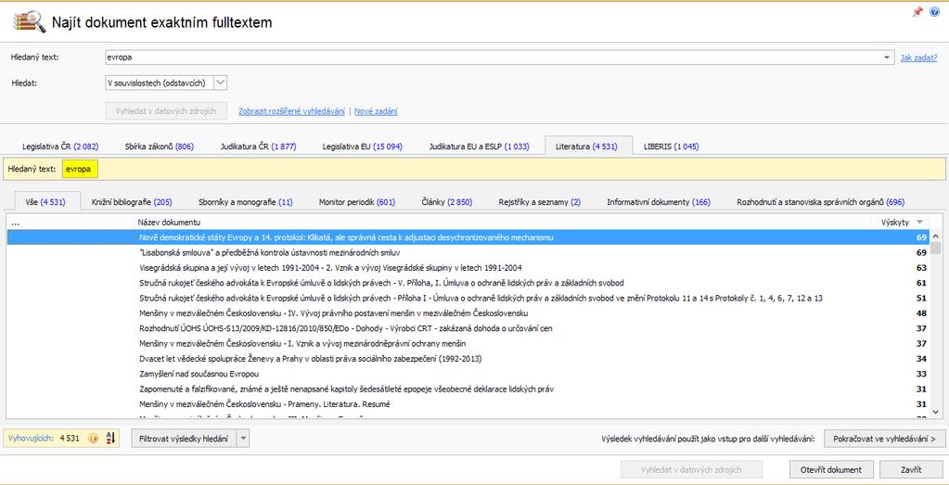The height and width of the screenshot is (485, 949).
Task: Click the yellow evropa search term tag
Action: pyautogui.click(x=80, y=170)
